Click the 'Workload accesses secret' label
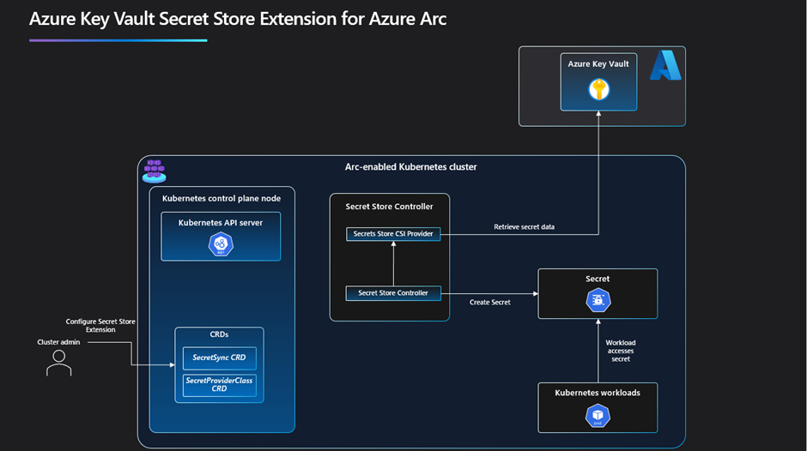807x451 pixels. tap(621, 351)
